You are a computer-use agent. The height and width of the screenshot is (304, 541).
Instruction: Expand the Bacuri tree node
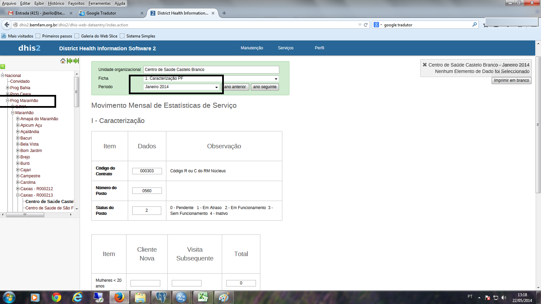[x=18, y=138]
